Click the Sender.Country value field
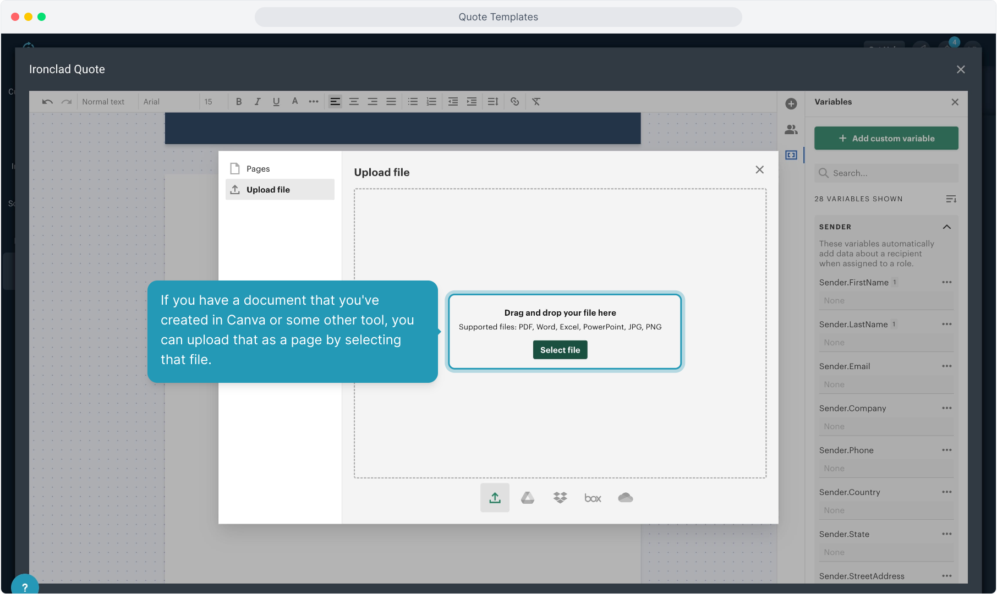Viewport: 997px width, 594px height. click(886, 510)
